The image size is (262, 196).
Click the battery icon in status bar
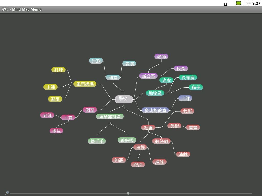tap(238, 3)
